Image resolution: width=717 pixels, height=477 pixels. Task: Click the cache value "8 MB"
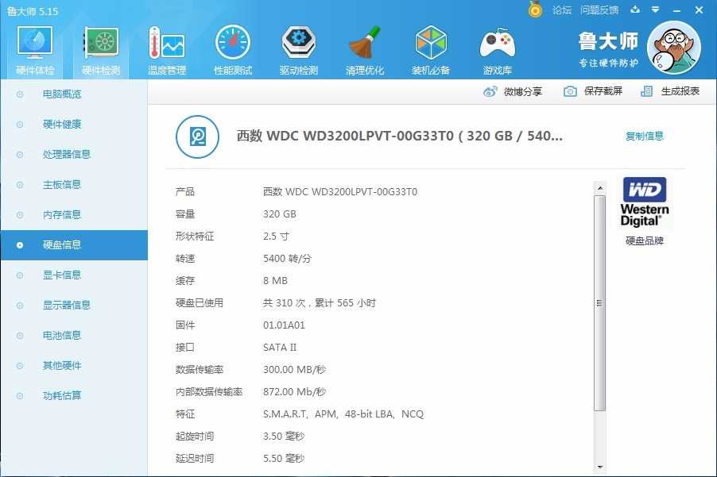click(275, 281)
